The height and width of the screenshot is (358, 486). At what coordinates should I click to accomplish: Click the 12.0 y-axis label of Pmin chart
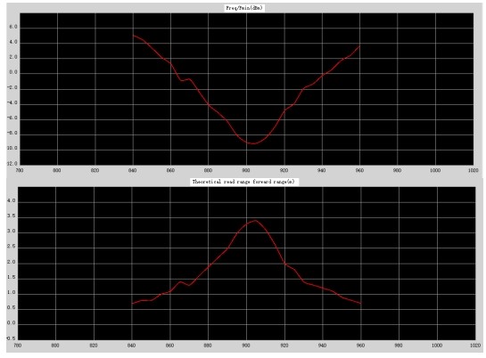[12, 164]
